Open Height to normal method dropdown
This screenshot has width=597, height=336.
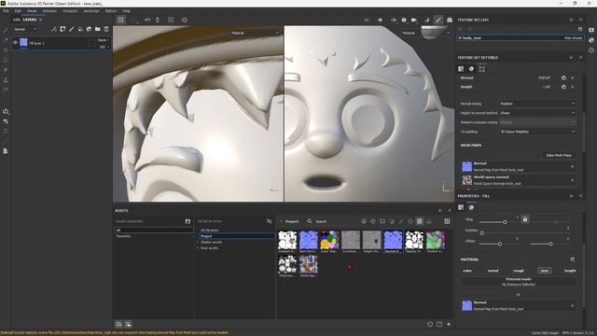(x=537, y=113)
